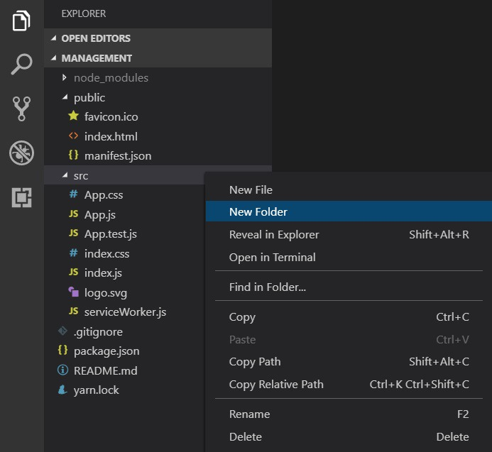
Task: Collapse the src folder
Action: (x=64, y=176)
